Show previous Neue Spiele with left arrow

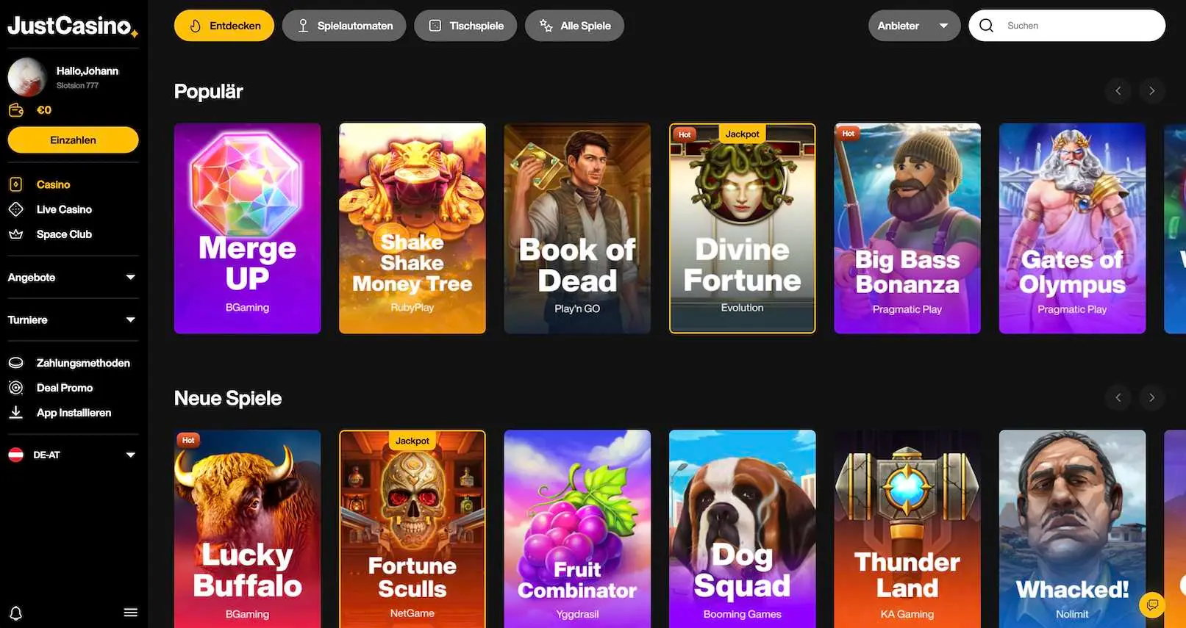pos(1118,398)
